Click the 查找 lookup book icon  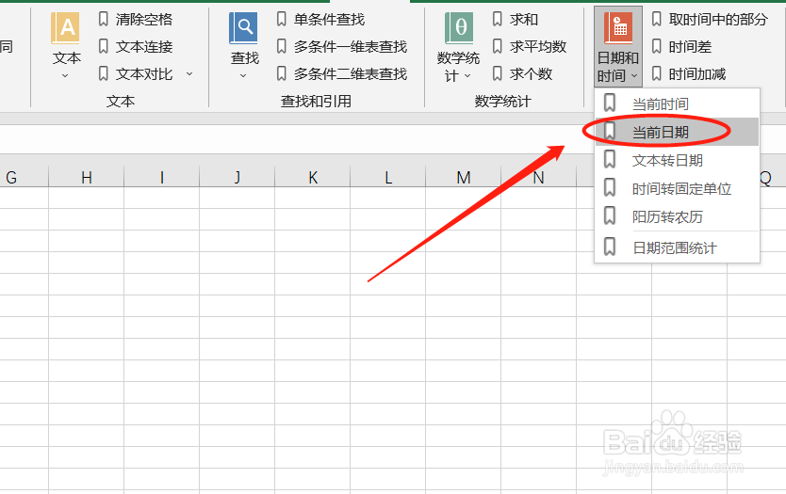click(x=243, y=28)
